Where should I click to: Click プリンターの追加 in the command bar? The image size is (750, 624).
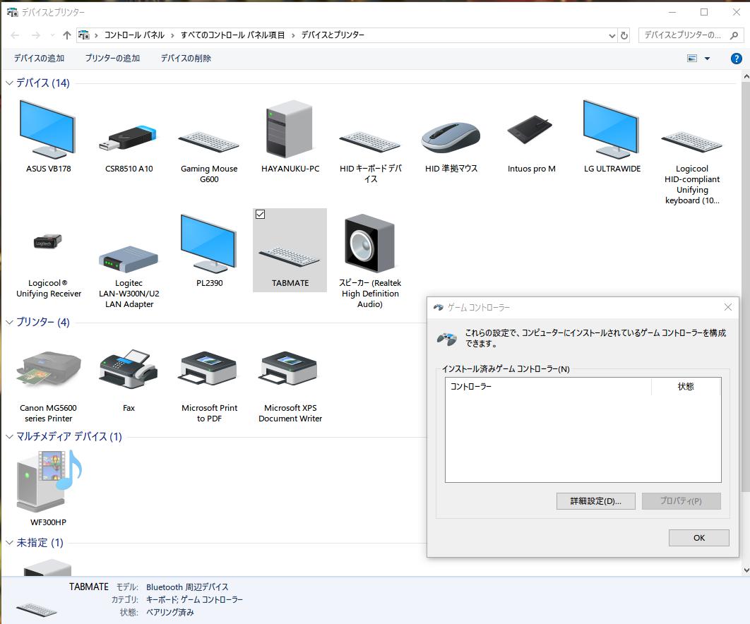click(x=112, y=59)
